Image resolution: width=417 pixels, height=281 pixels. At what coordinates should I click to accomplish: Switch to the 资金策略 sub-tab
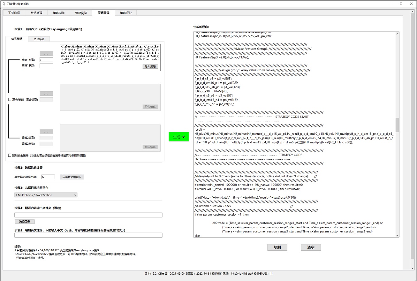click(39, 39)
